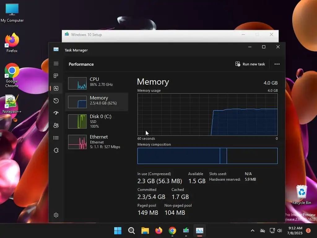Select the Firefox desktop shortcut

click(x=12, y=43)
